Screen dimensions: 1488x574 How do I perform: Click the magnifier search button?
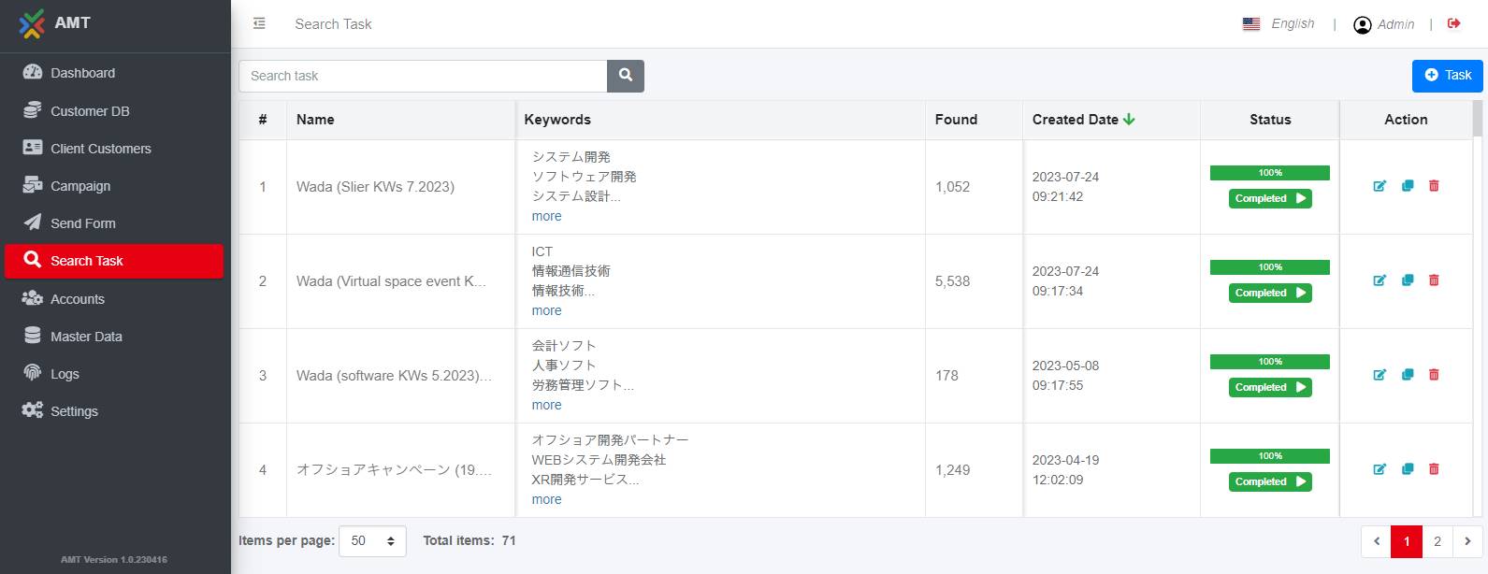click(x=626, y=76)
